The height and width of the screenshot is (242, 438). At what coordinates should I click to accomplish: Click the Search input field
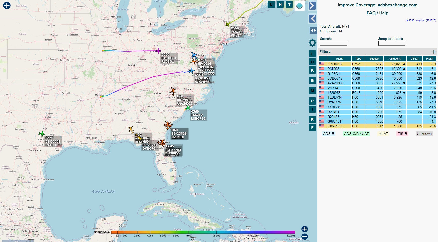point(333,43)
